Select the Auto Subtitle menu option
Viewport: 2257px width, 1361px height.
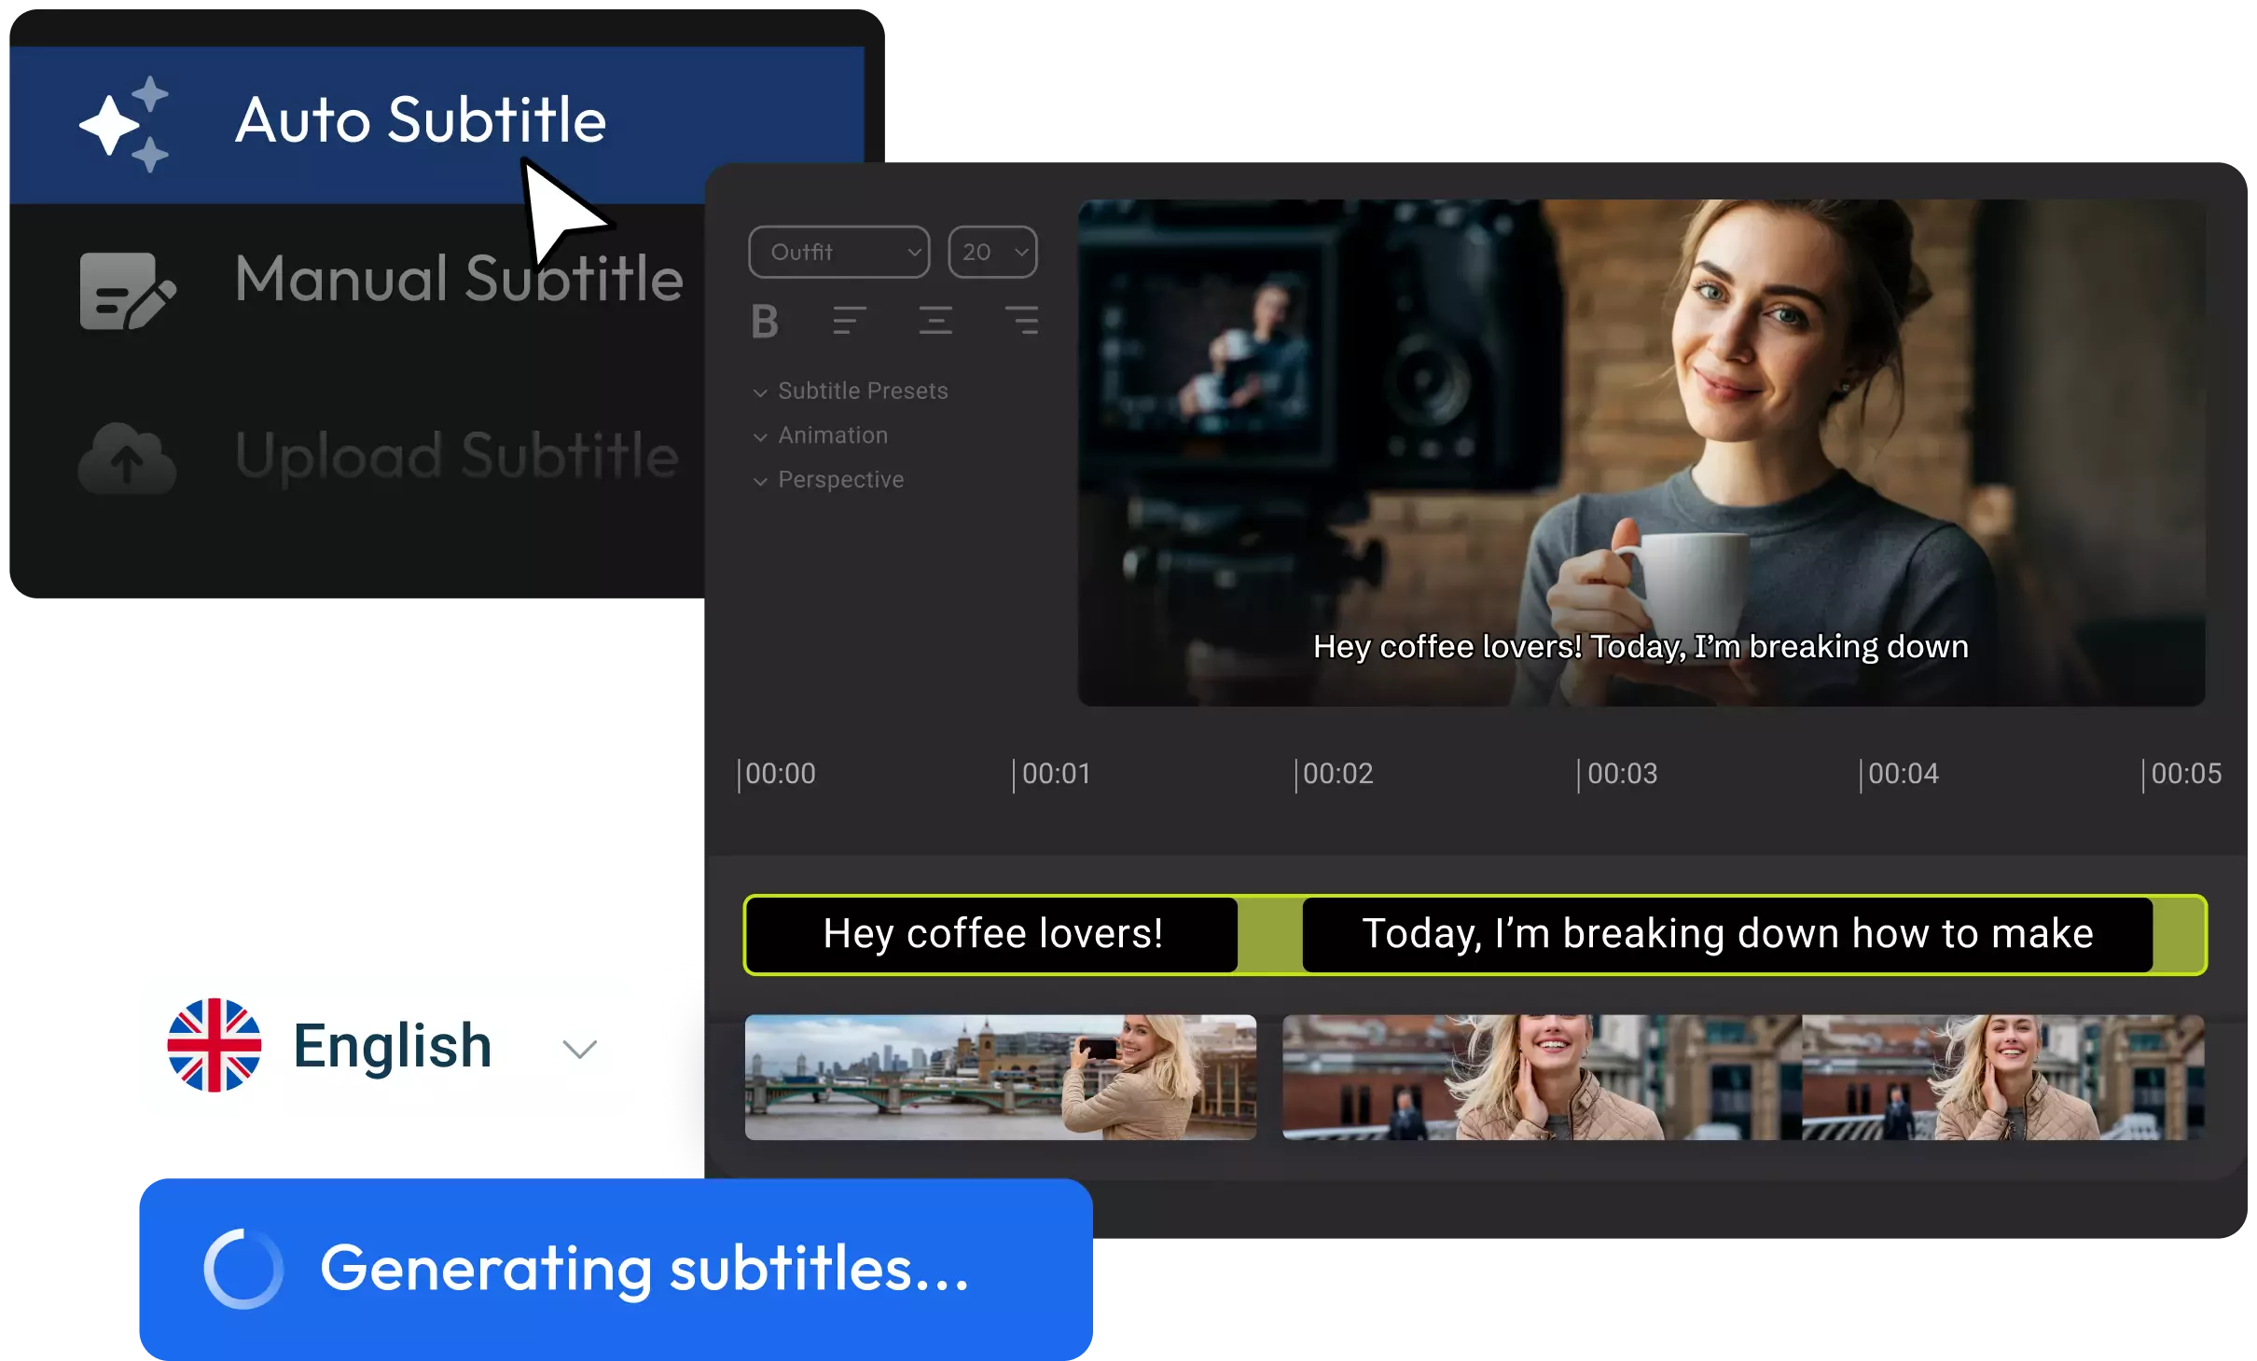click(x=420, y=121)
